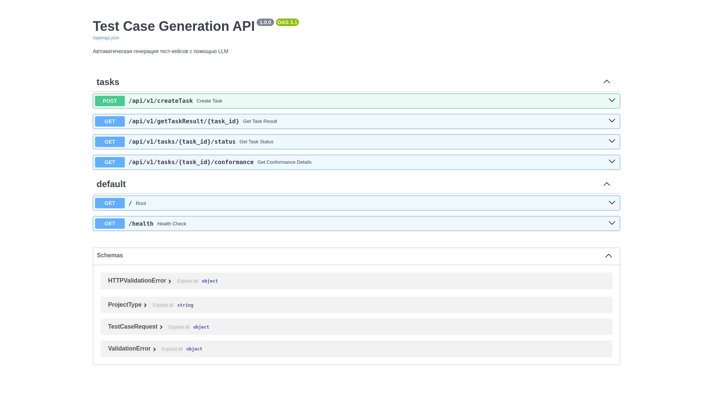Image resolution: width=713 pixels, height=401 pixels.
Task: Expand the ProjectType schema arrow
Action: pyautogui.click(x=145, y=305)
